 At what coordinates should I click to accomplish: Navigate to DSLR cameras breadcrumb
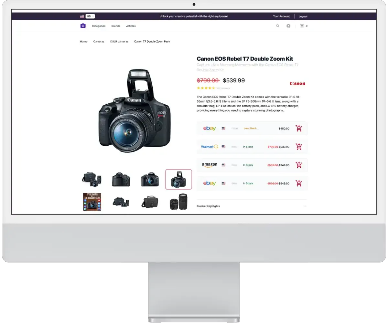click(x=119, y=41)
